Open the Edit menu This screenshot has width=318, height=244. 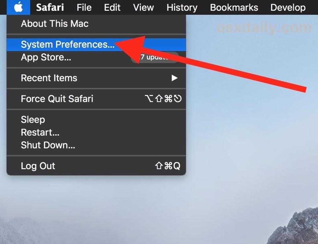click(112, 7)
